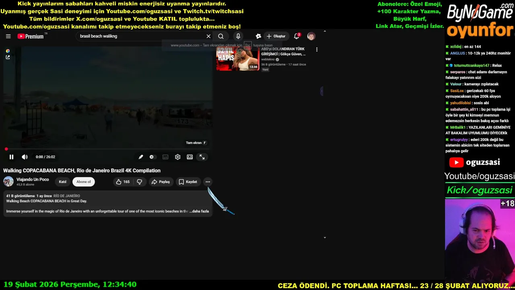Image resolution: width=515 pixels, height=290 pixels.
Task: Click chat username ertugrulyy
Action: pos(459,140)
